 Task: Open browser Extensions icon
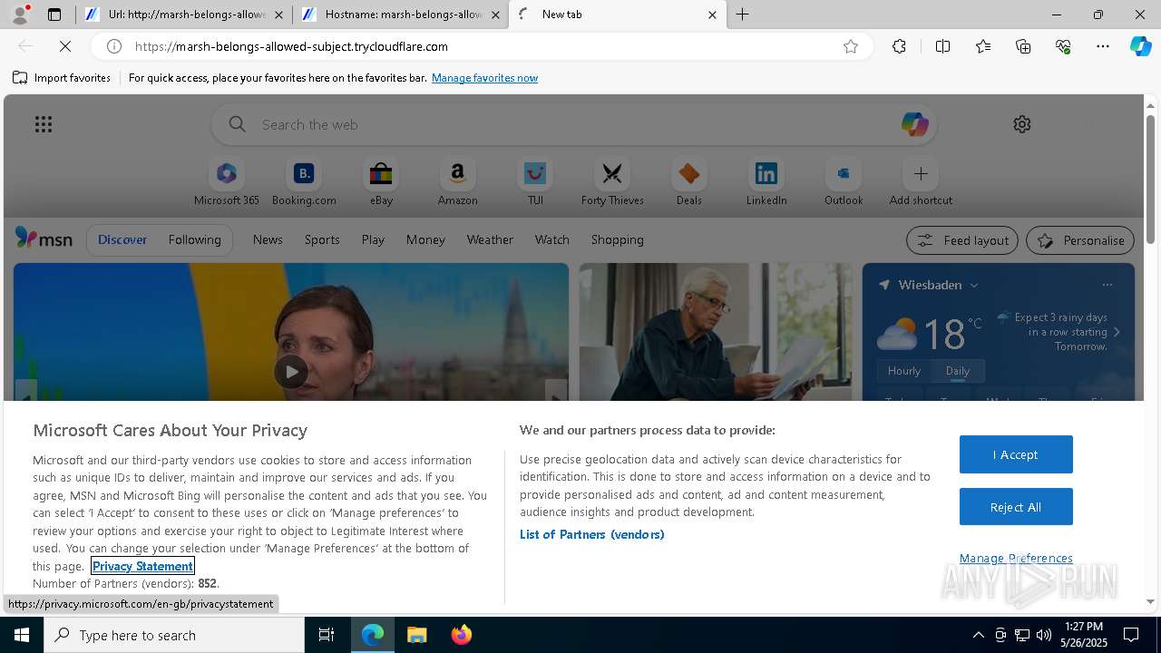click(x=899, y=46)
